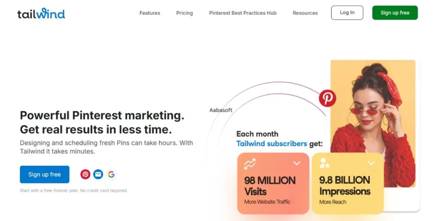Click the Google sign-up icon
442x221 pixels.
tap(111, 174)
